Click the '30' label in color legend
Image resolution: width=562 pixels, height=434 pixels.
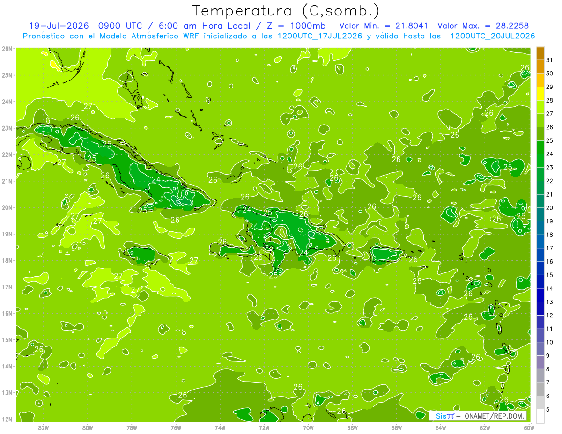point(549,74)
